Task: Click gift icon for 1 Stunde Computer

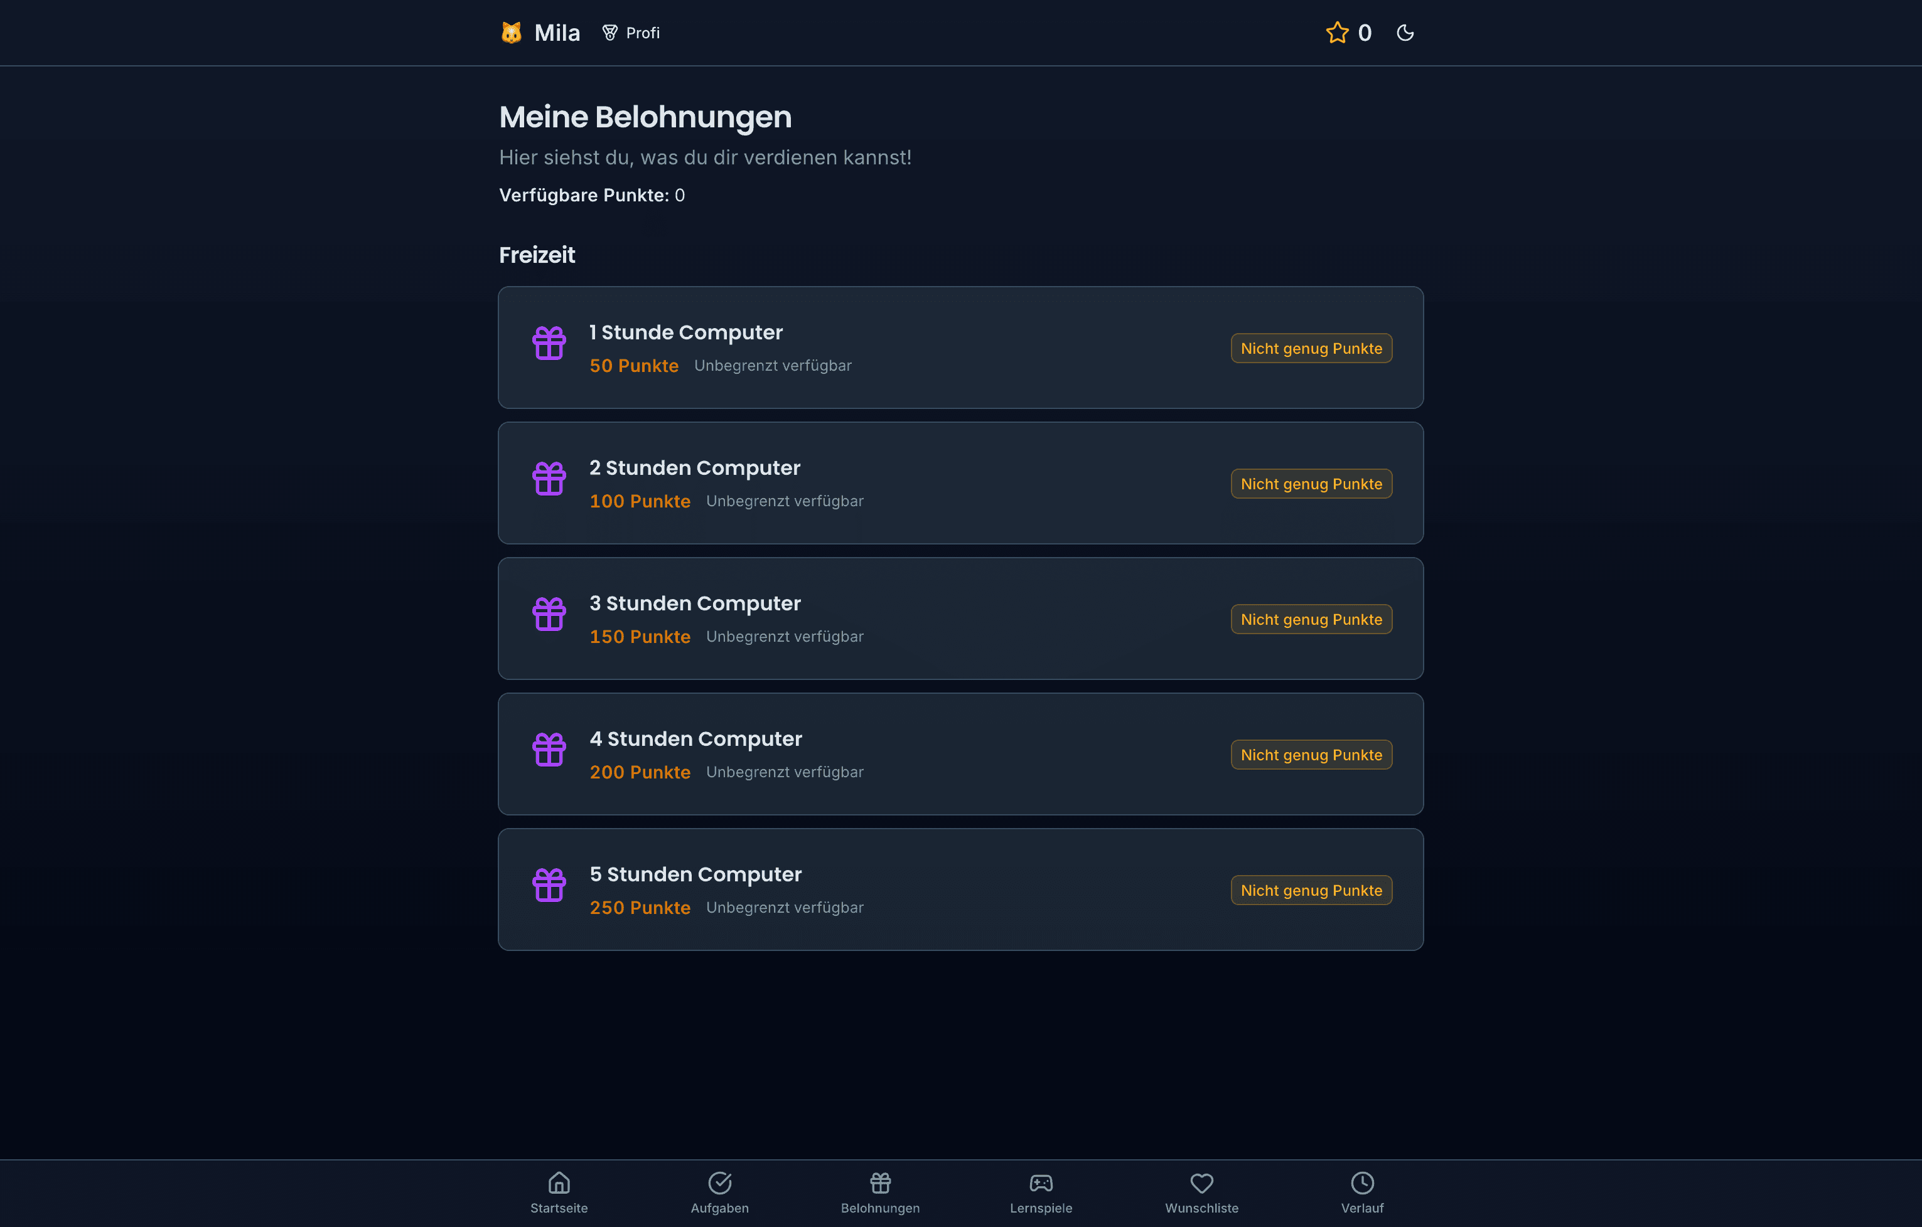Action: [549, 343]
